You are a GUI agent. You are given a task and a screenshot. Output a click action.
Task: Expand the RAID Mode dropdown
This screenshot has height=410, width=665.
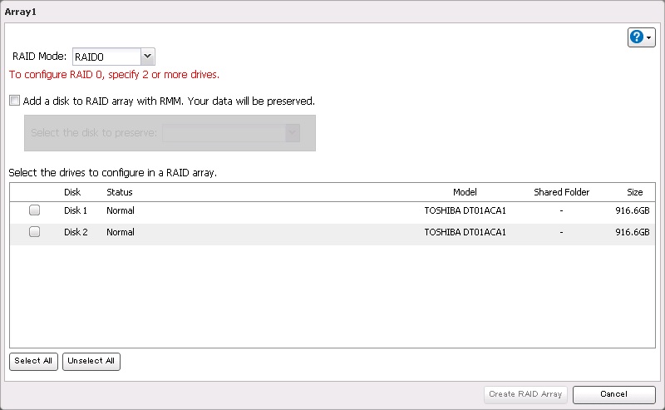tap(147, 57)
